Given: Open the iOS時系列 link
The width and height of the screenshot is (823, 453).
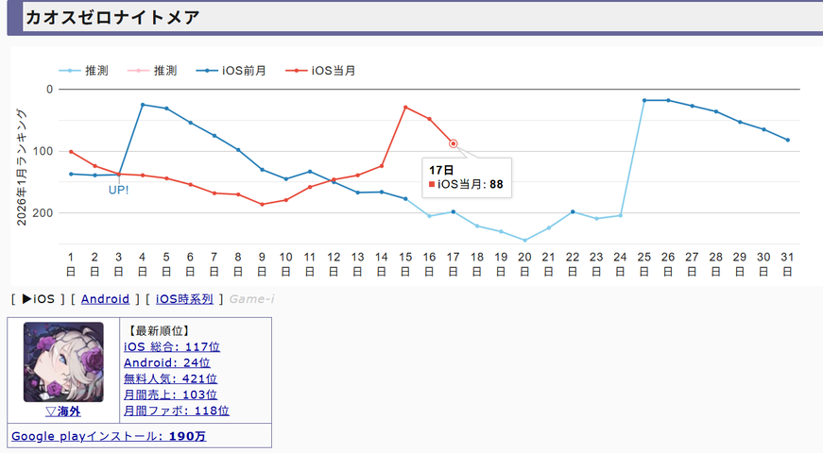Looking at the screenshot, I should (x=184, y=299).
